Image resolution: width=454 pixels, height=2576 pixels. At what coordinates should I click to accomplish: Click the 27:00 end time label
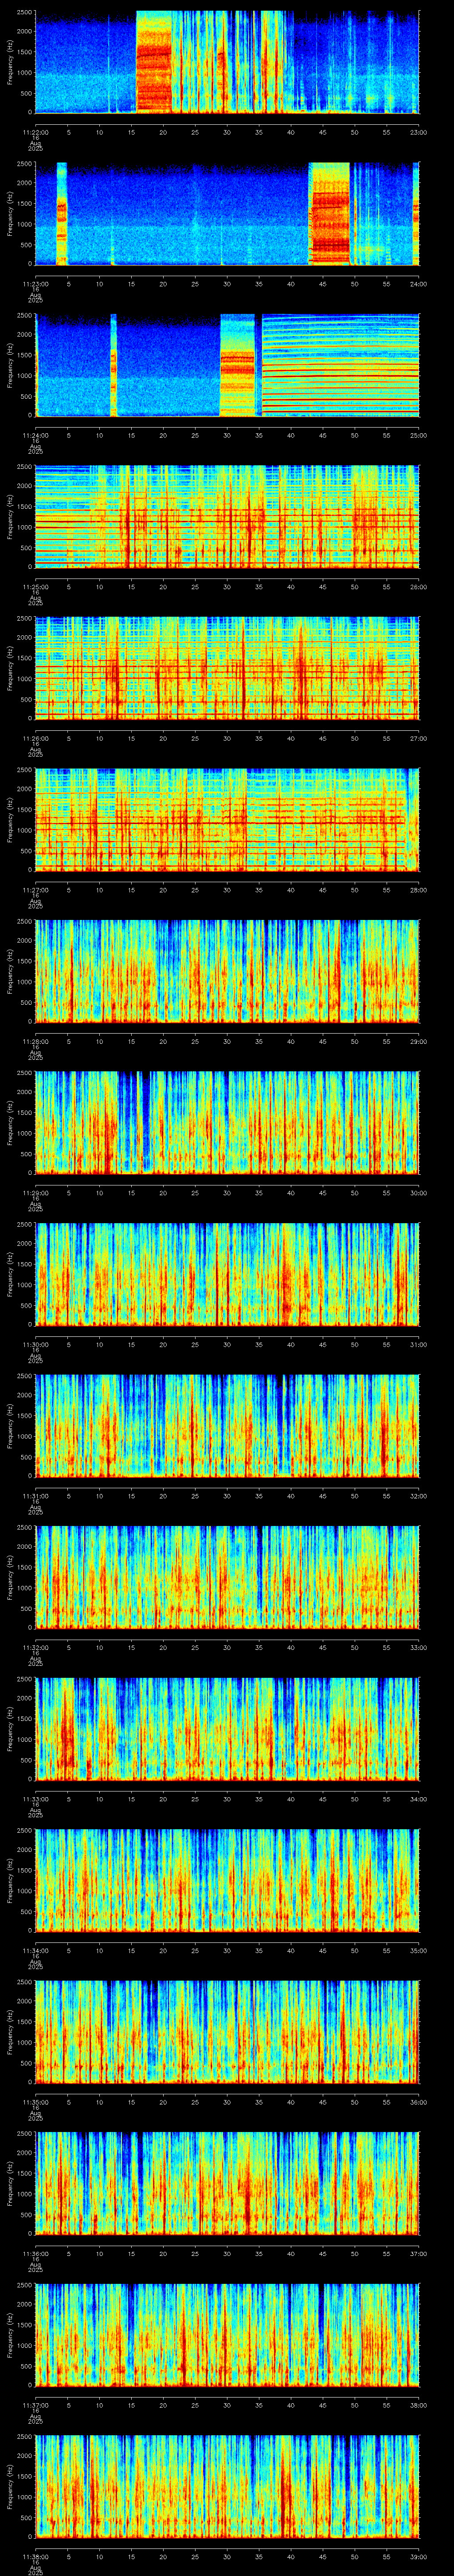418,738
